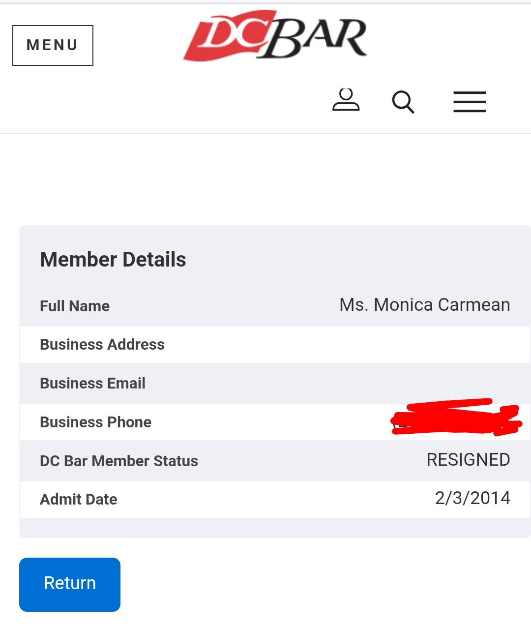Viewport: 531px width, 627px height.
Task: Click the RESIGNED status value
Action: 468,460
